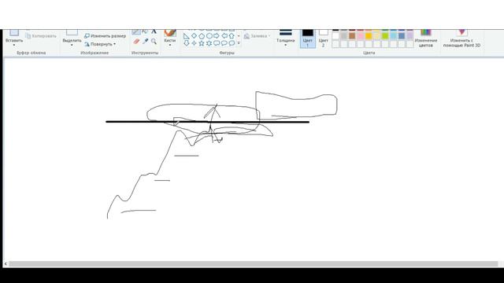Viewport: 504px width, 283px height.
Task: Choose the rounded rectangular callout shape
Action: (217, 43)
